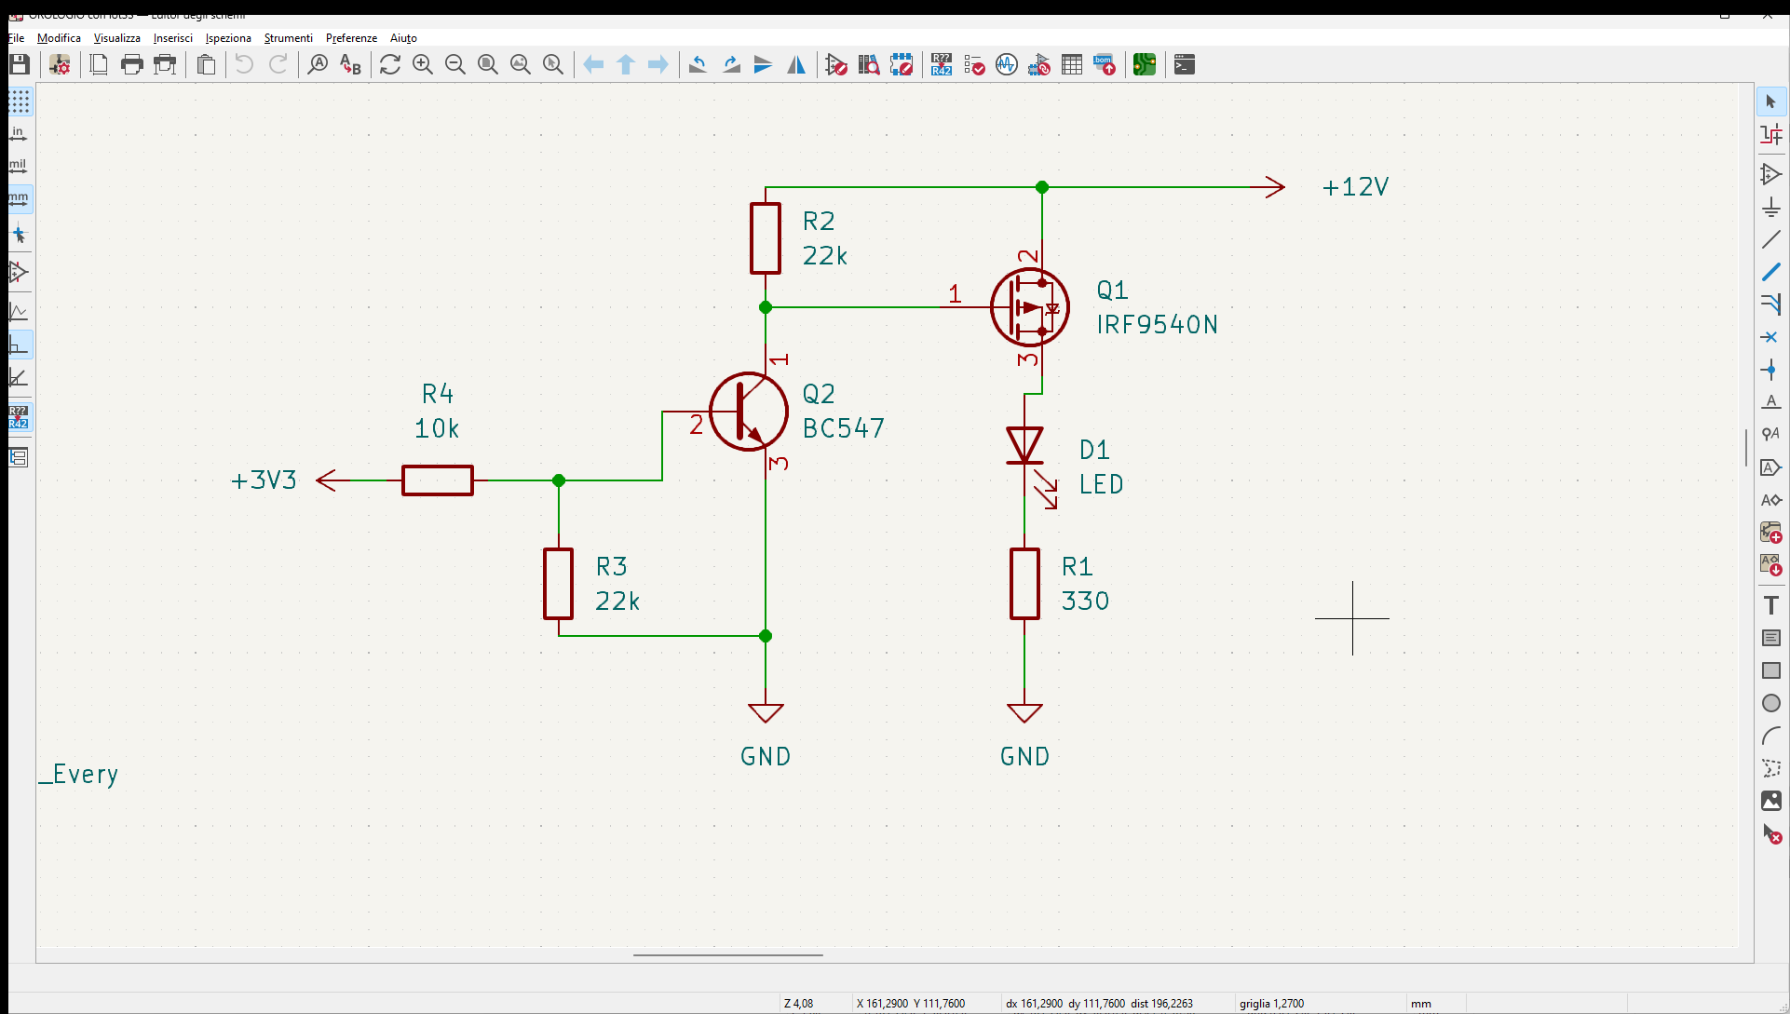Image resolution: width=1790 pixels, height=1014 pixels.
Task: Switch units to inches
Action: pyautogui.click(x=18, y=133)
